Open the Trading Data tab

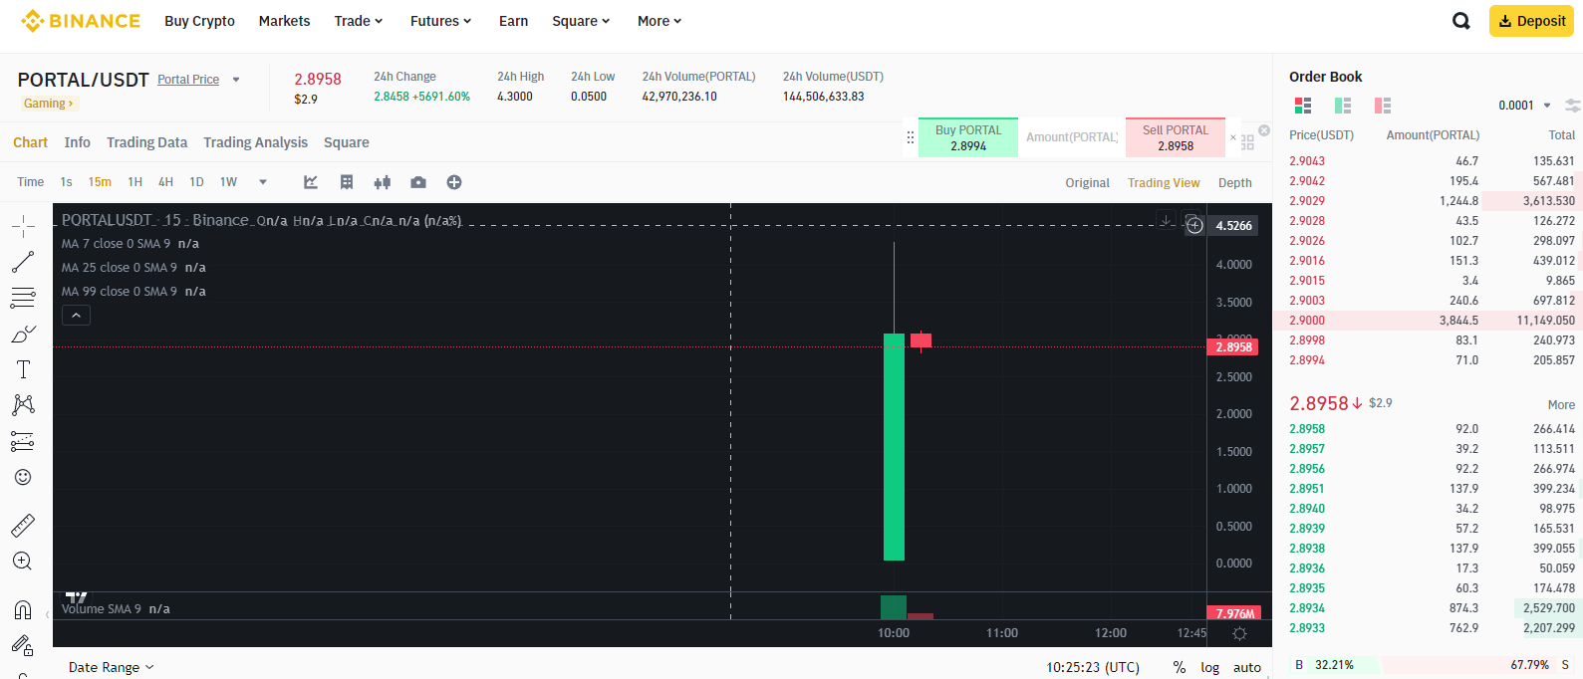coord(147,142)
